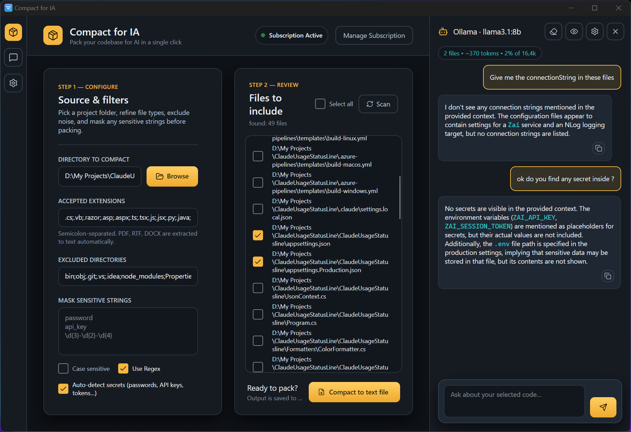Check the build-windows.yml file checkbox
The image size is (631, 432).
click(258, 183)
